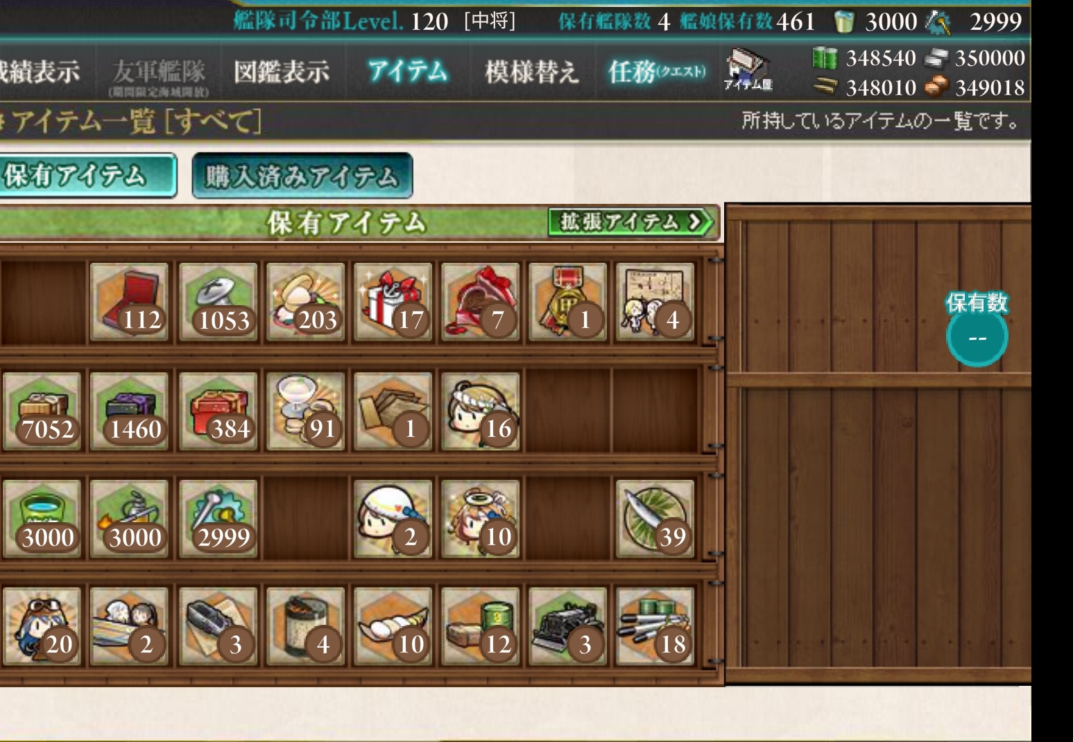Click the chocolate heart item showing 7
Screen dimensions: 1073x742
[480, 302]
